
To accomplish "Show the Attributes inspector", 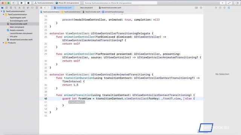I will click(229, 7).
